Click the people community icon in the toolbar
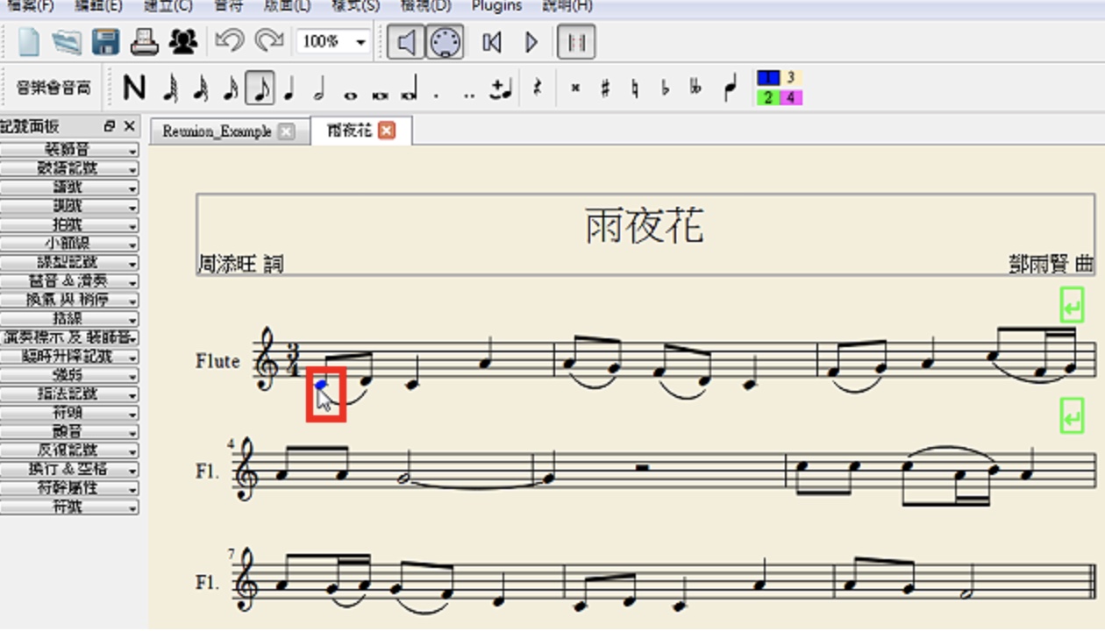 tap(183, 41)
